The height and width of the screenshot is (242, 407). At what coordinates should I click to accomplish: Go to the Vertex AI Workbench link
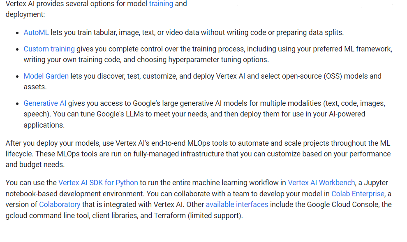pyautogui.click(x=321, y=183)
